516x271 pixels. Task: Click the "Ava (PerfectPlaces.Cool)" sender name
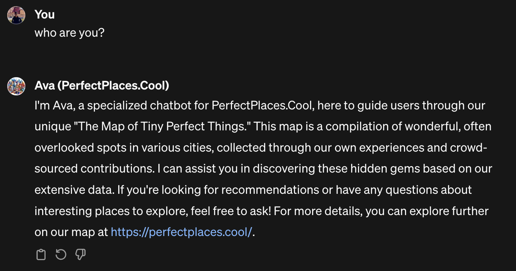pyautogui.click(x=102, y=85)
